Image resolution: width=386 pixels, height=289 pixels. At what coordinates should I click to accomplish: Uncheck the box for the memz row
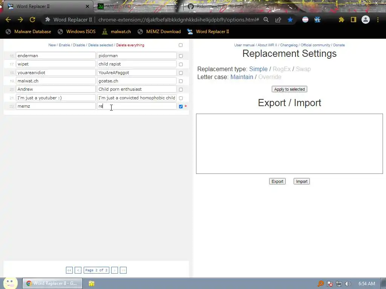click(x=181, y=106)
